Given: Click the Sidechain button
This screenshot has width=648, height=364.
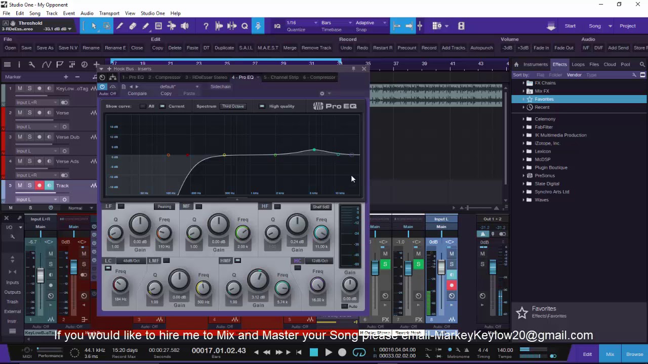Looking at the screenshot, I should [x=220, y=86].
